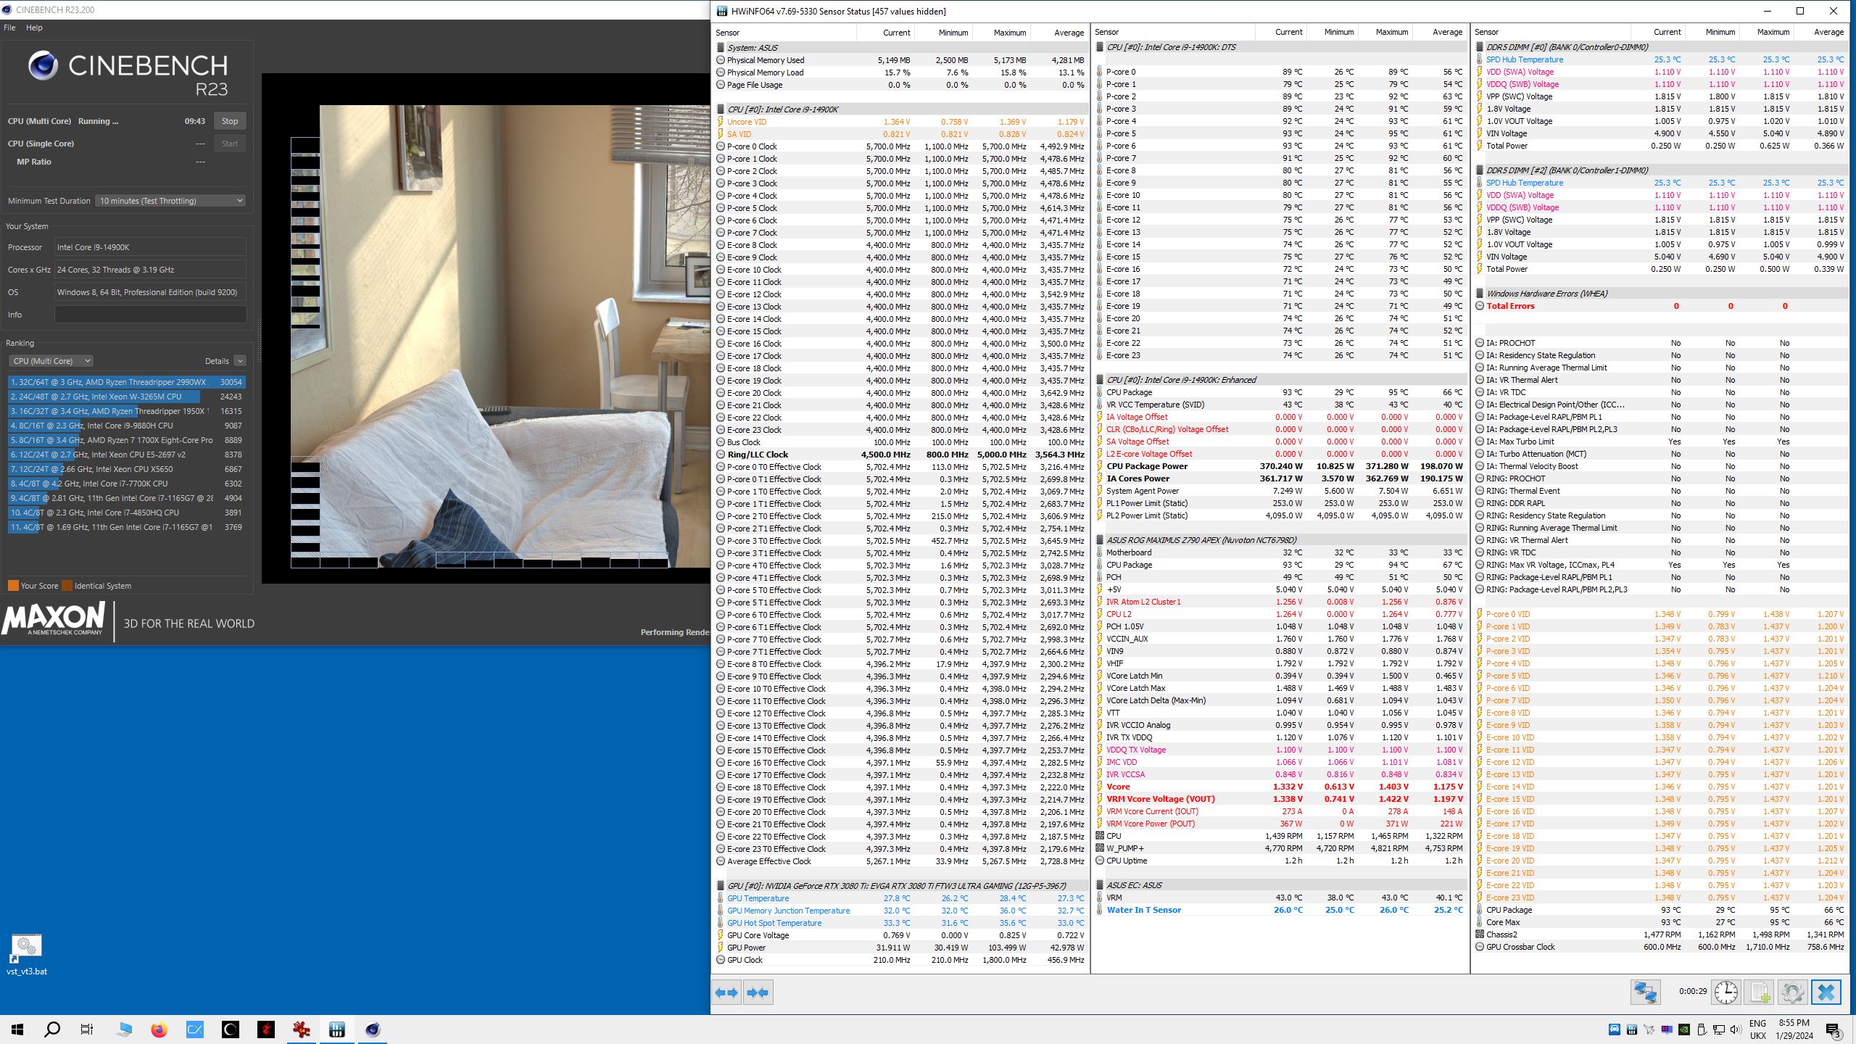This screenshot has height=1044, width=1856.
Task: Click Start for CPU Single Core test
Action: click(x=230, y=144)
